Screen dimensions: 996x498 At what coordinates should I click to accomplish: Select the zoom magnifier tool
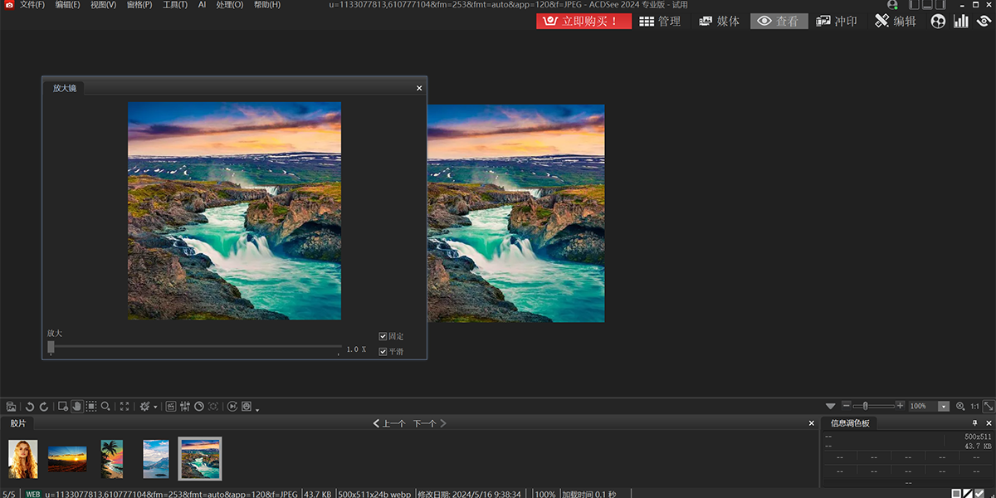pyautogui.click(x=105, y=407)
